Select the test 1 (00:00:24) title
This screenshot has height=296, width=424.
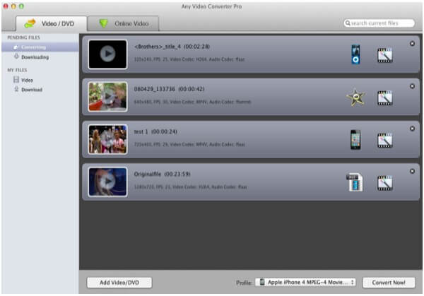tap(155, 131)
